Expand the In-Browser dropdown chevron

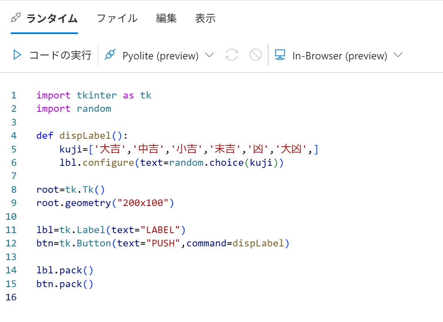pyautogui.click(x=398, y=55)
